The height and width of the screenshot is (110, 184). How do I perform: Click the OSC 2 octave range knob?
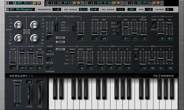point(34,38)
